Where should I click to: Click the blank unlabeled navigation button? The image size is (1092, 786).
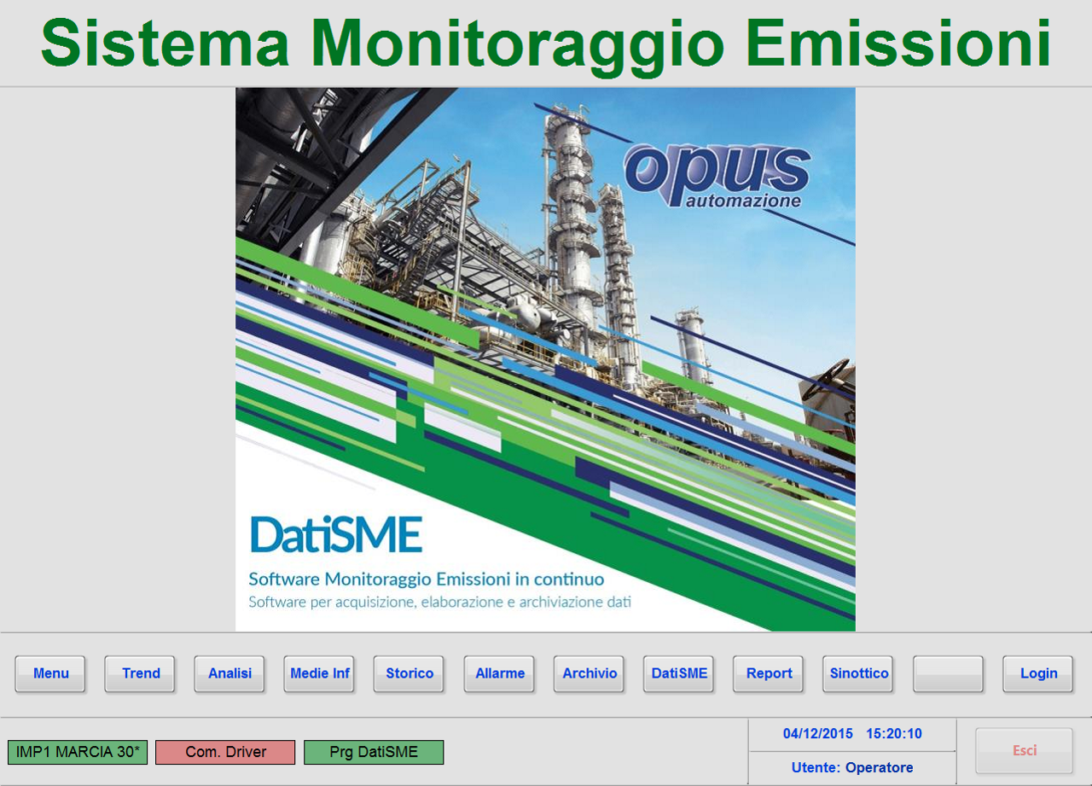pyautogui.click(x=949, y=673)
